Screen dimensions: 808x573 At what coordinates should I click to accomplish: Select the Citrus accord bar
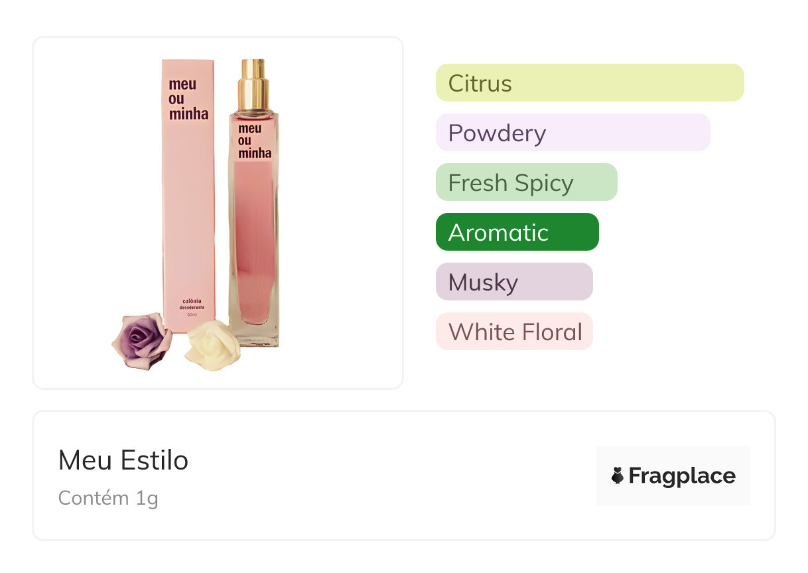(x=589, y=83)
